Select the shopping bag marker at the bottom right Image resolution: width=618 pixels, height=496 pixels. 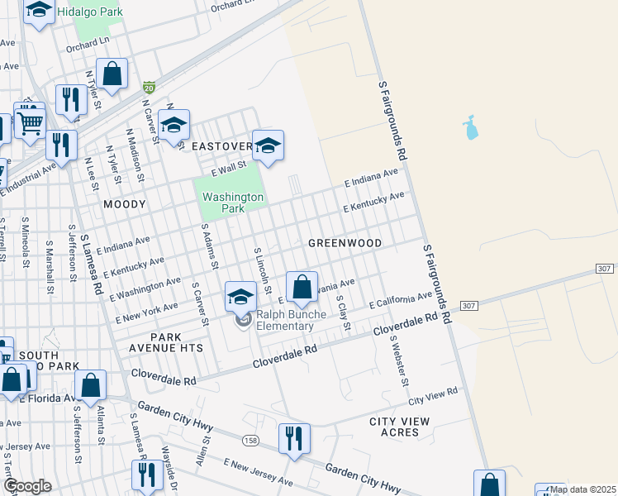point(489,484)
